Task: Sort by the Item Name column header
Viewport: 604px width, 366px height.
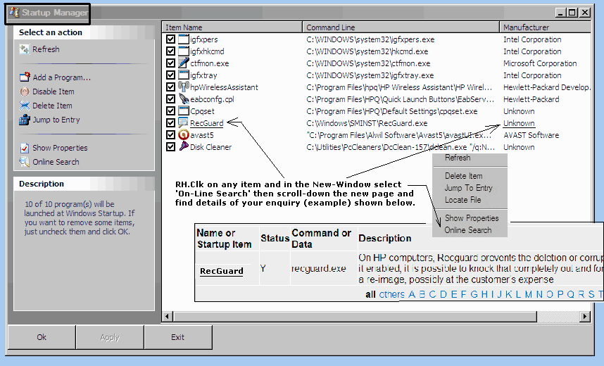Action: [232, 27]
